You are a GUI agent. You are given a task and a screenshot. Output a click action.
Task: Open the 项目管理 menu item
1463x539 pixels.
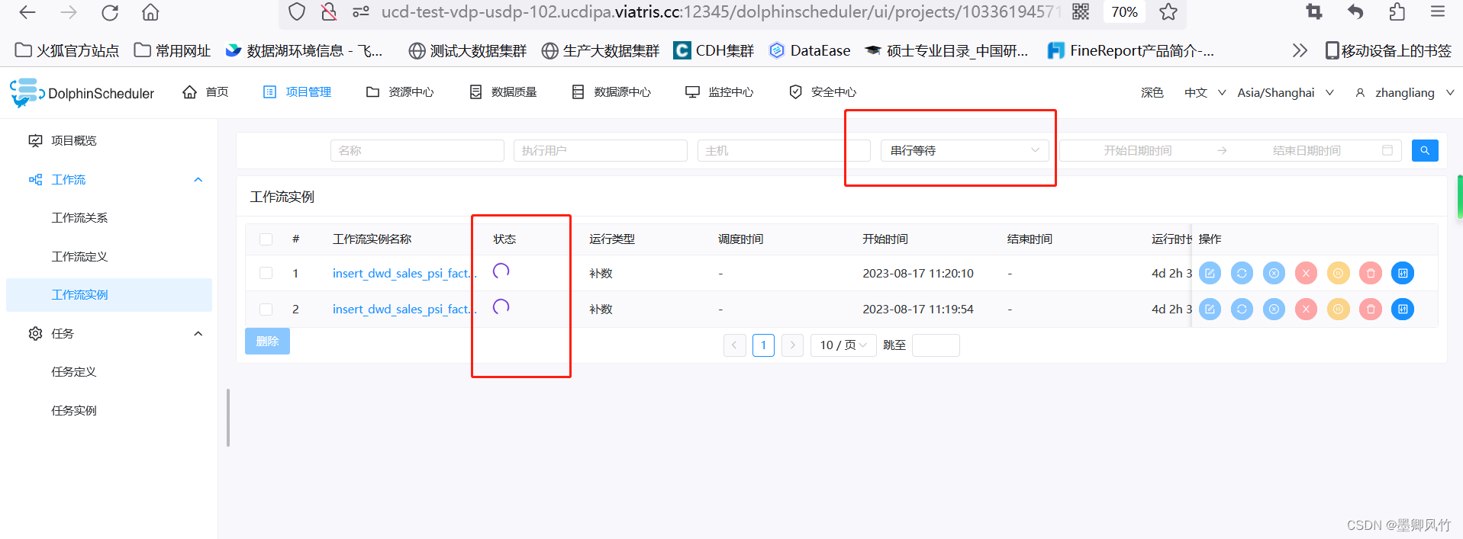point(297,92)
